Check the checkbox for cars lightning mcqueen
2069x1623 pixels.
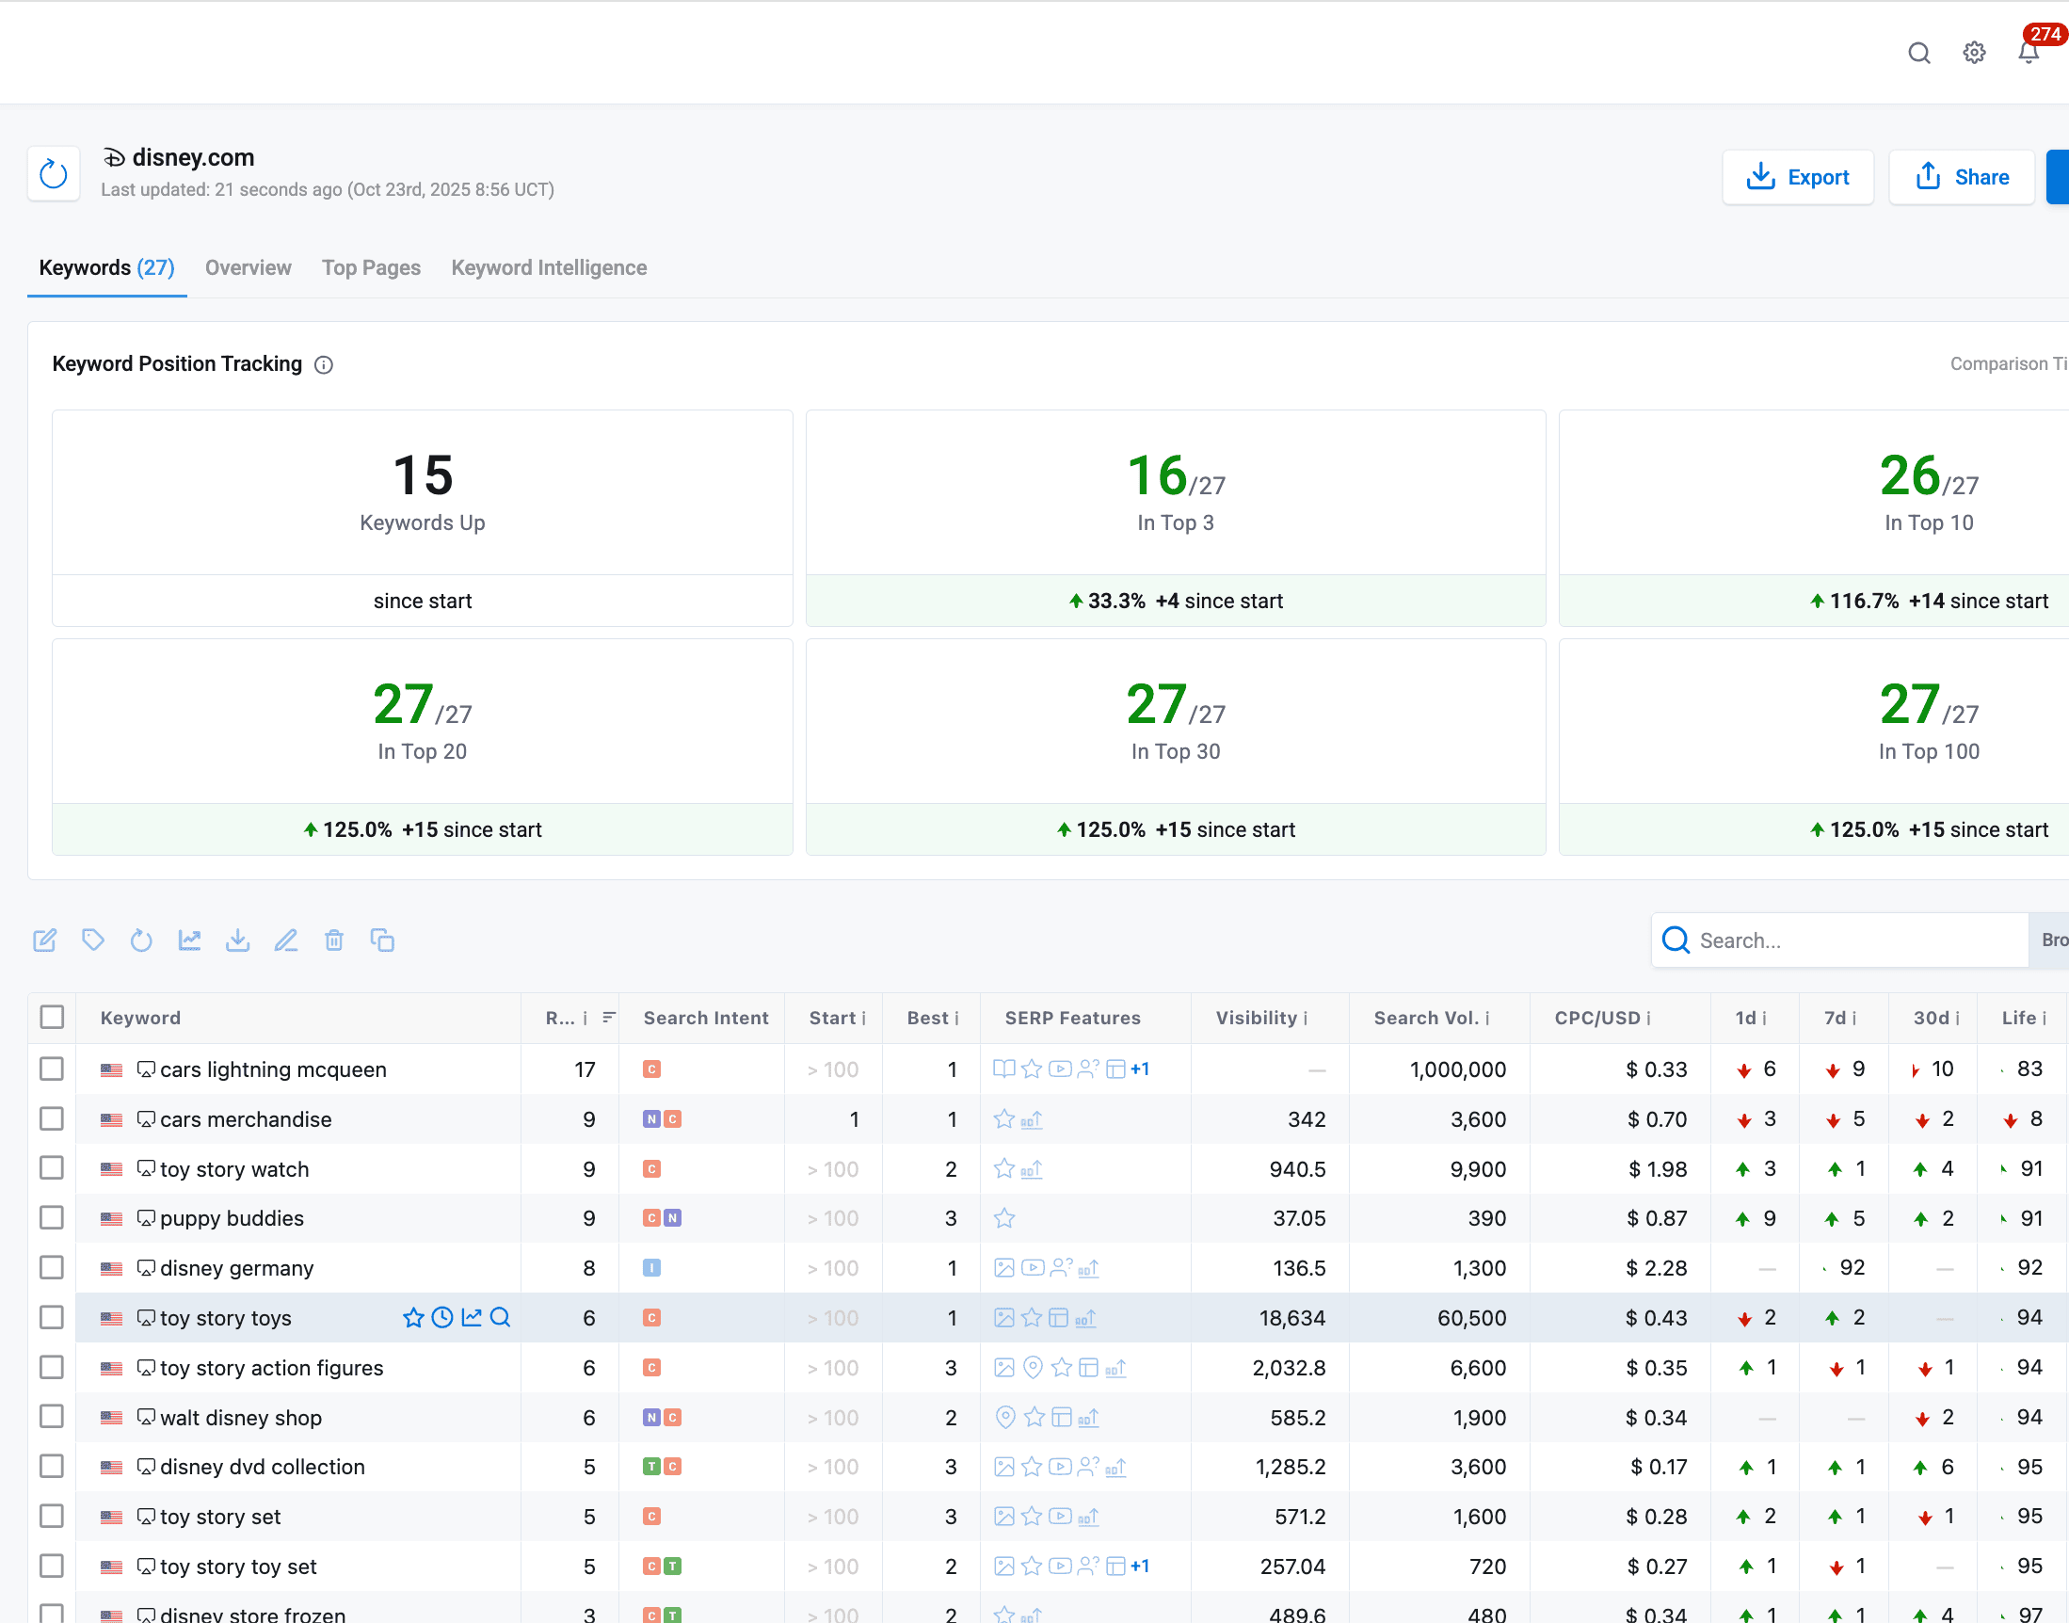tap(51, 1069)
